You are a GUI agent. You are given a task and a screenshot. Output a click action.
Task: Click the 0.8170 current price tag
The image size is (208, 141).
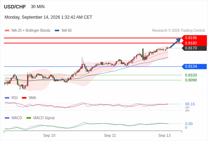tap(194, 48)
